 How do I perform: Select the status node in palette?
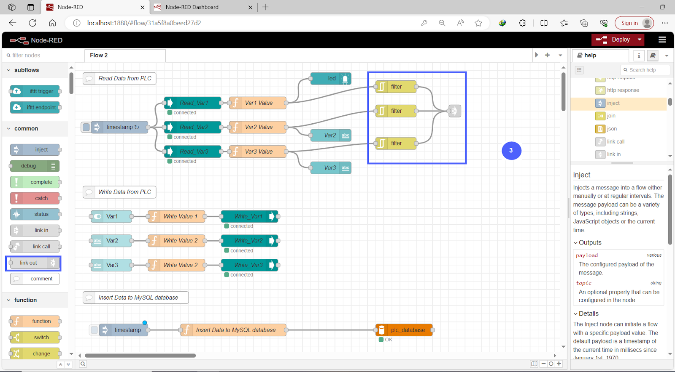click(x=35, y=214)
